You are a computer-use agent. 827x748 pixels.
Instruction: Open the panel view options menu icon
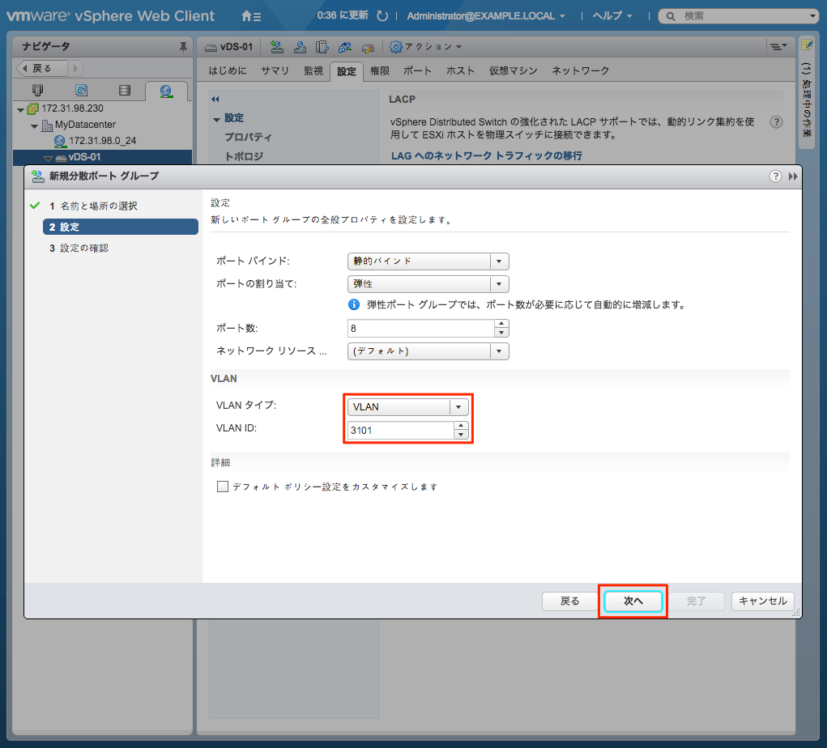tap(778, 46)
